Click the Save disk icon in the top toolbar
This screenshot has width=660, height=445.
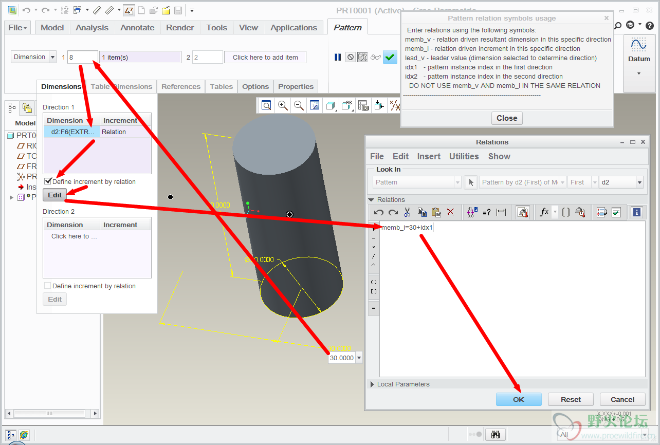point(178,10)
